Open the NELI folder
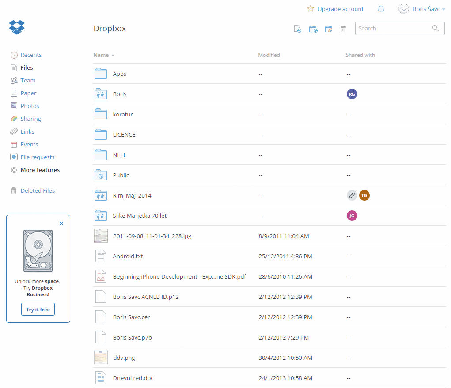 119,155
